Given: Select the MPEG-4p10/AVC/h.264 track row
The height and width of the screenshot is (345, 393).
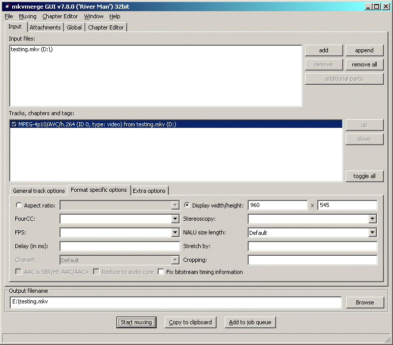Looking at the screenshot, I should point(176,124).
